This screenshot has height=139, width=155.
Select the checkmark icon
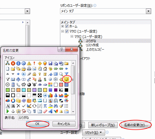(24, 106)
